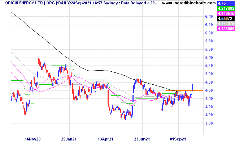Click the www.incrediblecharts.com watermark link text
Image resolution: width=235 pixels, height=143 pixels.
(x=189, y=3)
